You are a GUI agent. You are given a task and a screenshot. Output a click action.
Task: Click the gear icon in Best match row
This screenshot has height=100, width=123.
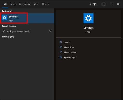point(4,18)
